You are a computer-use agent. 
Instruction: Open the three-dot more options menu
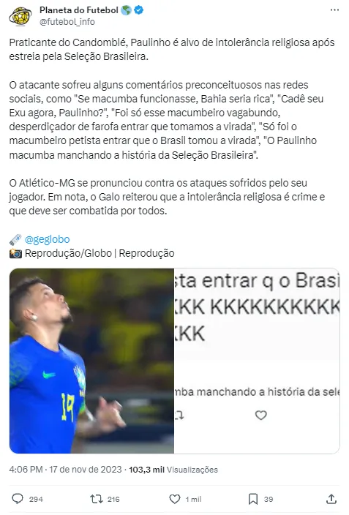pos(334,10)
